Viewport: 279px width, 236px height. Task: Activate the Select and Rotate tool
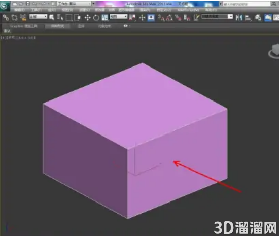96,18
